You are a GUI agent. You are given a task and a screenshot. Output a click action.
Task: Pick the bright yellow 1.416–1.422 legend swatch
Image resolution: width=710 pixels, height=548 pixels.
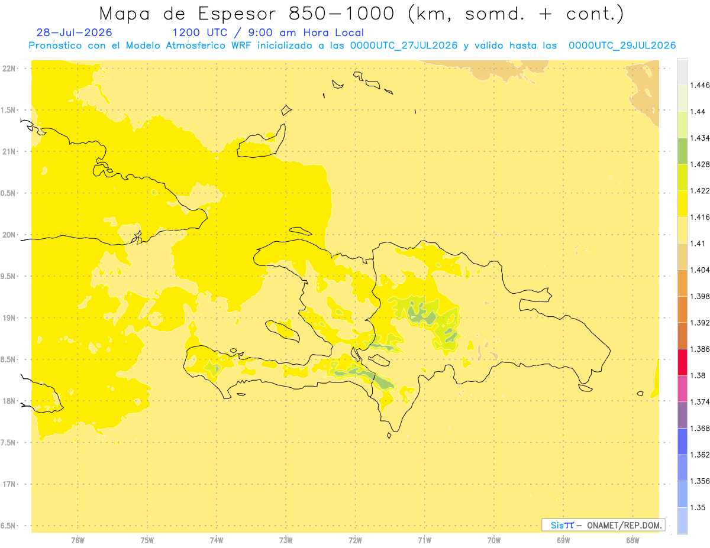682,204
